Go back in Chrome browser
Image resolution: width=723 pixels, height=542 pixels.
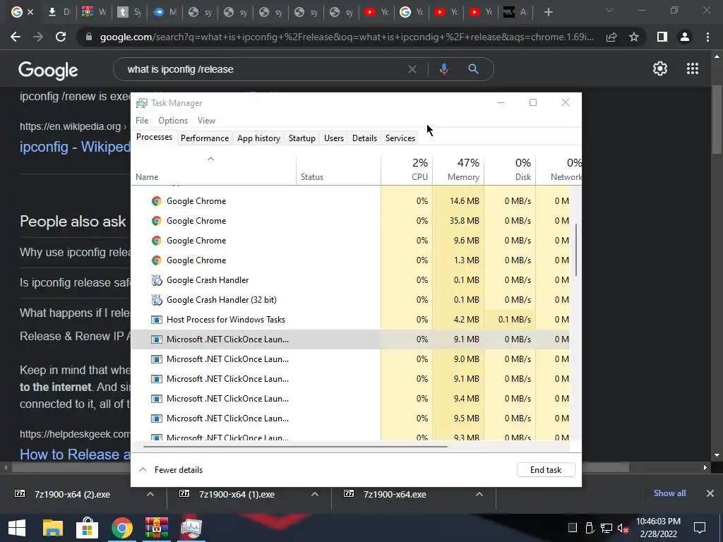point(16,37)
